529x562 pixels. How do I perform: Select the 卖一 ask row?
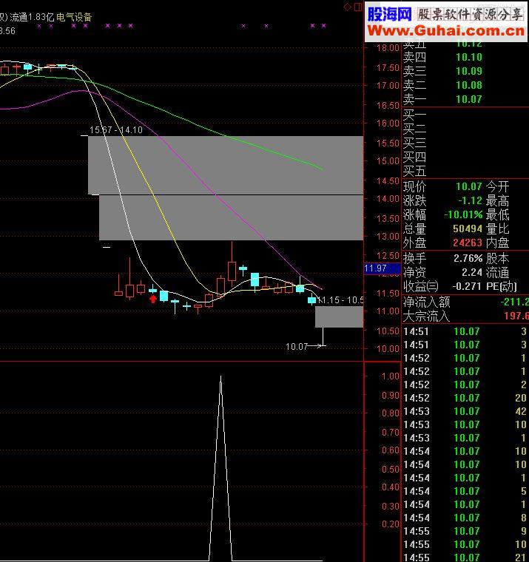[465, 99]
